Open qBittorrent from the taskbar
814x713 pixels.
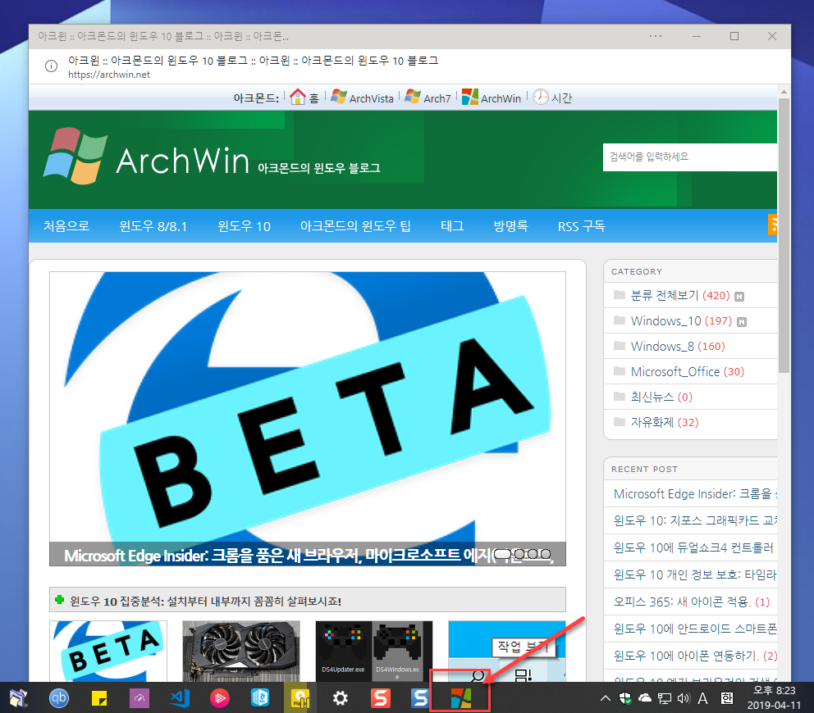coord(58,698)
